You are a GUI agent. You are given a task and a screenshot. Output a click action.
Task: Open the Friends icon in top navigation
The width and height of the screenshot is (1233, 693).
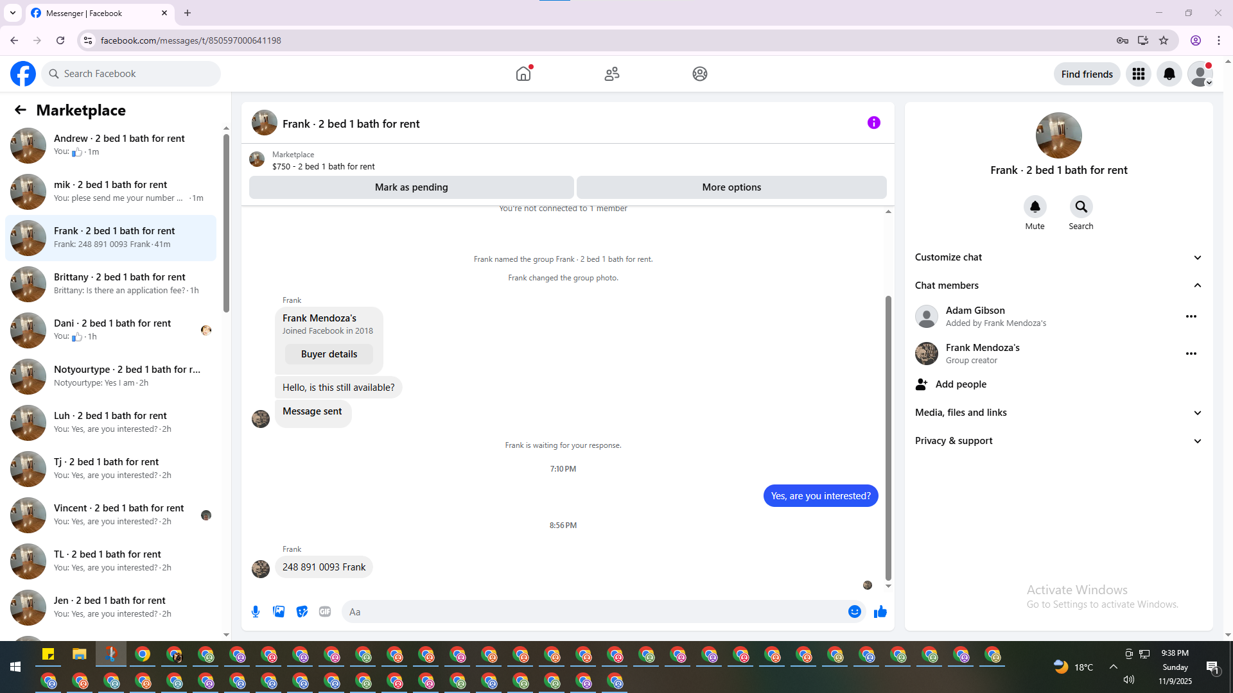tap(612, 74)
